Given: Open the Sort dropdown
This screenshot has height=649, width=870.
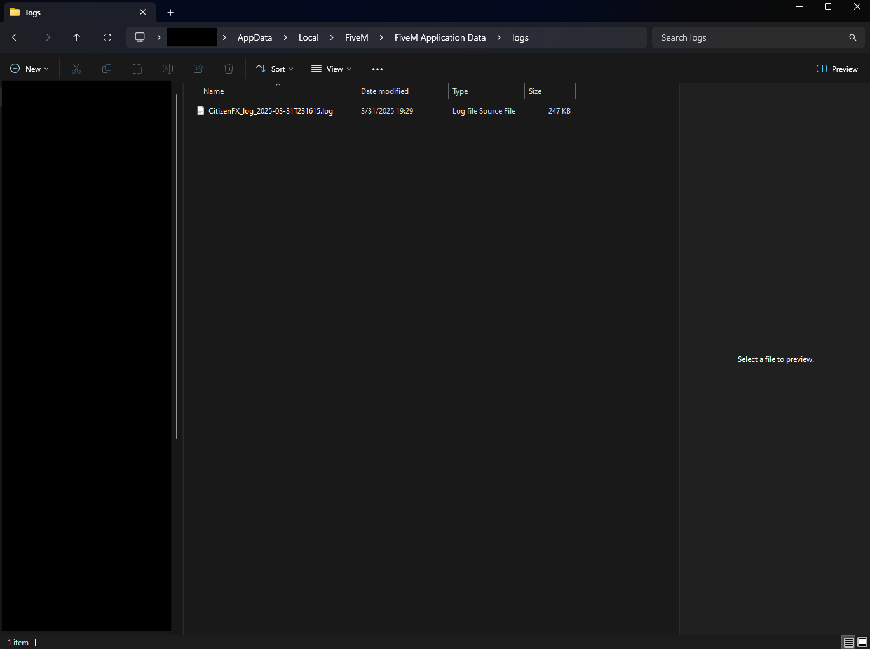Looking at the screenshot, I should [x=274, y=69].
